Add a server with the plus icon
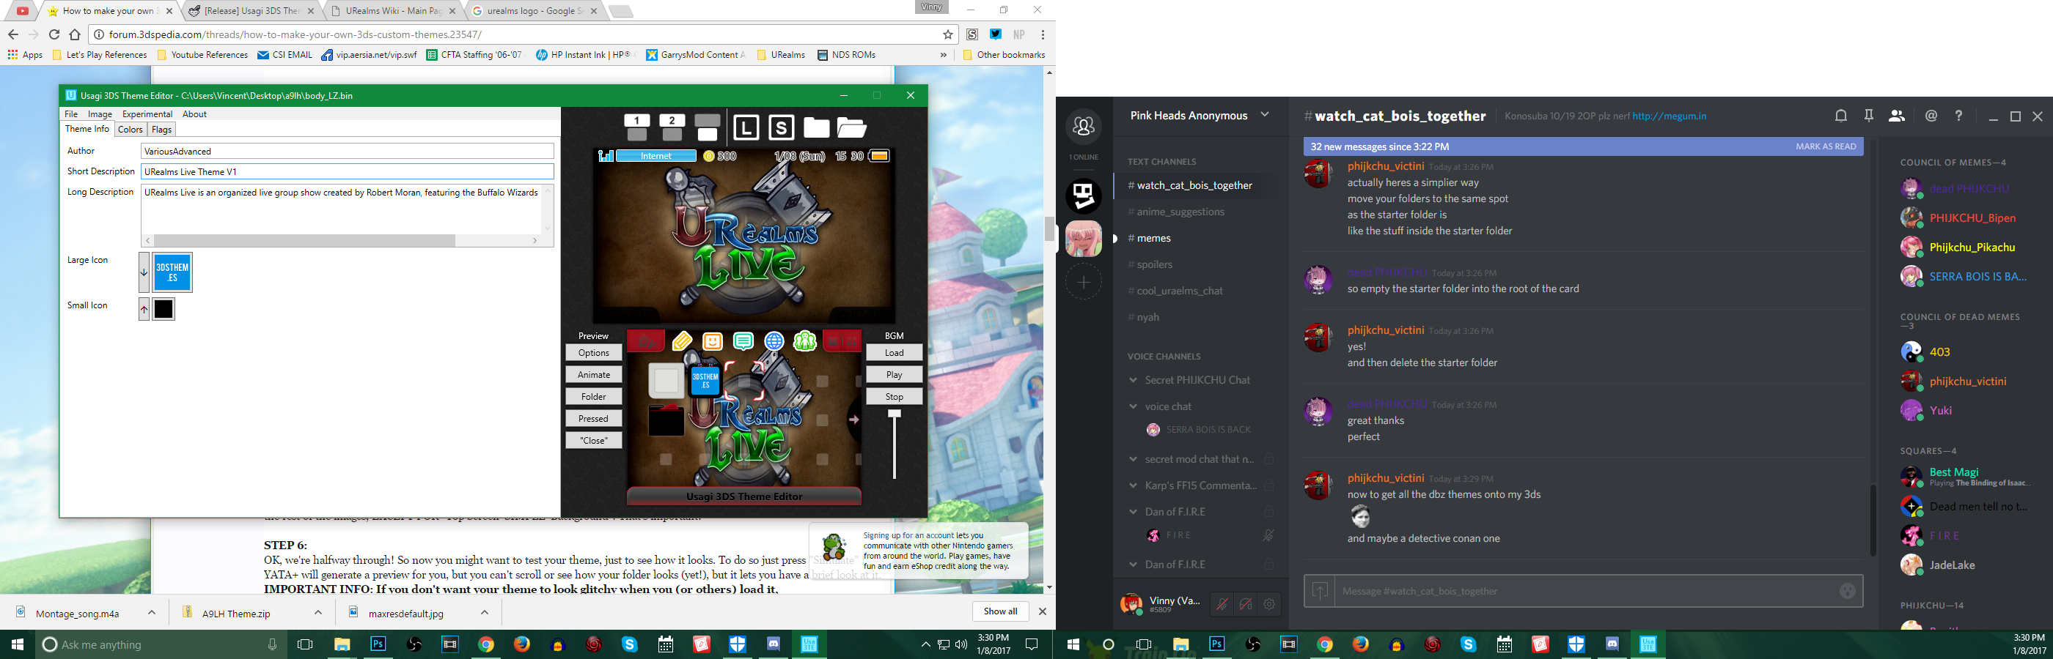This screenshot has width=2053, height=659. click(1084, 282)
